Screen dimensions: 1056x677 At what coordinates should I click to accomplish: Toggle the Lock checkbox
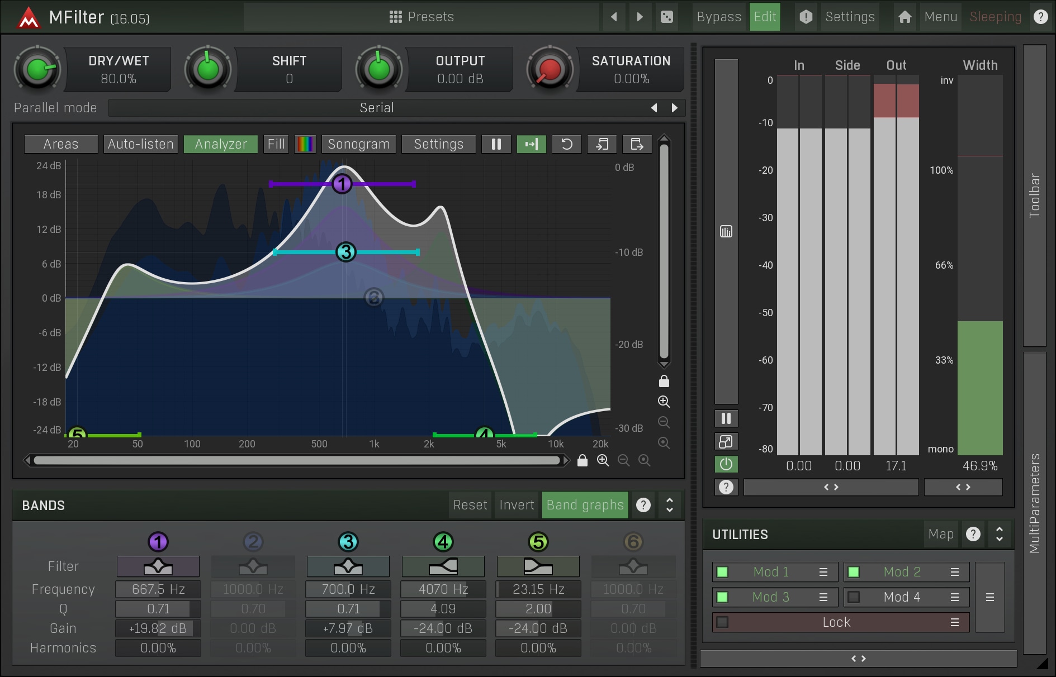(722, 622)
